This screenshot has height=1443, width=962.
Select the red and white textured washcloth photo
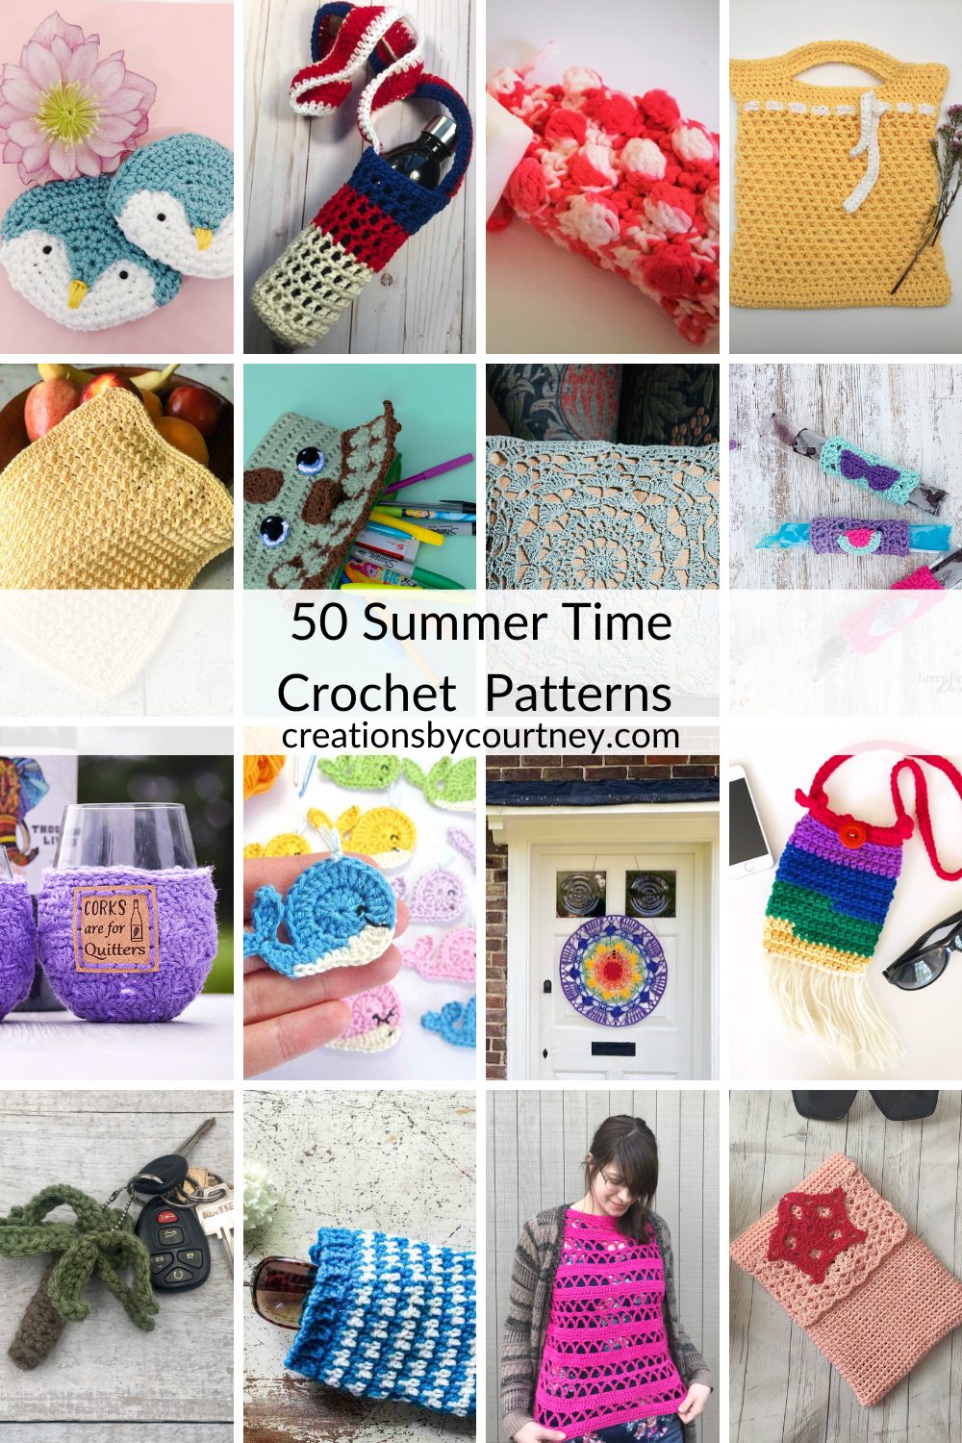[x=602, y=176]
